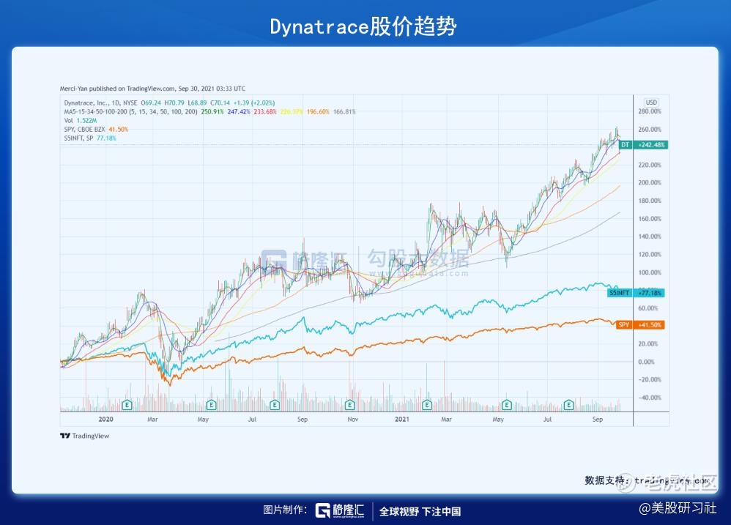Click the 0.00% label on the price axis
Viewport: 731px width, 525px height.
click(646, 362)
